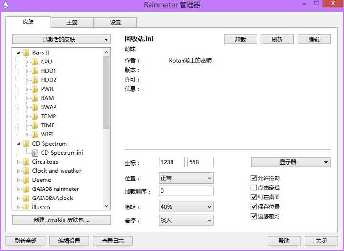The image size is (344, 251).
Task: Select the CD Spectrum.ini tree entry
Action: click(62, 153)
